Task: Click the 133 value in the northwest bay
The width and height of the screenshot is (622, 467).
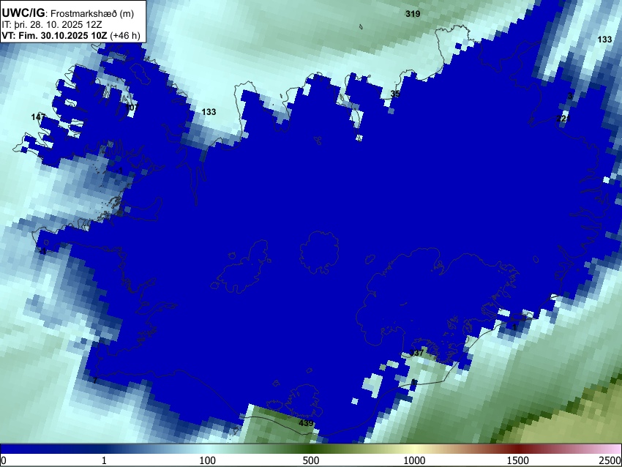Action: click(x=209, y=112)
